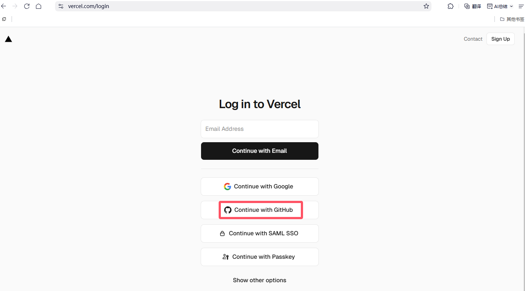This screenshot has width=525, height=291.
Task: Click the site permissions icon in address bar
Action: (x=61, y=6)
